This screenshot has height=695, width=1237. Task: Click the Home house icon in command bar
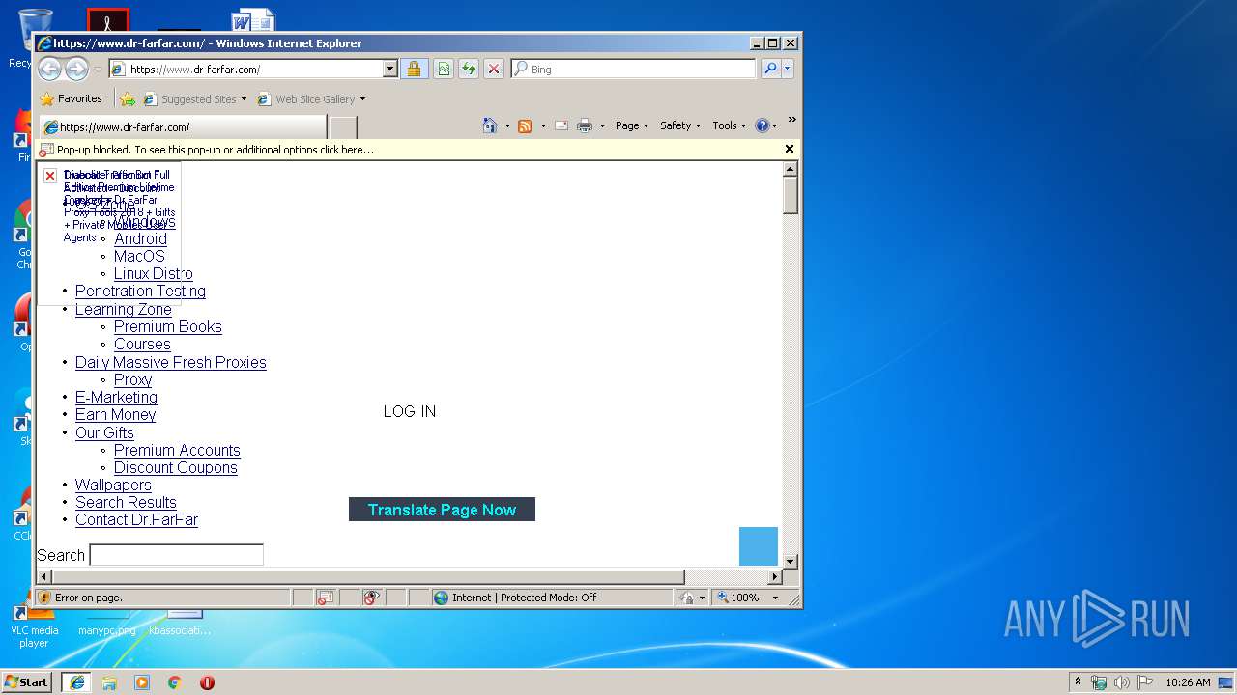[x=490, y=125]
